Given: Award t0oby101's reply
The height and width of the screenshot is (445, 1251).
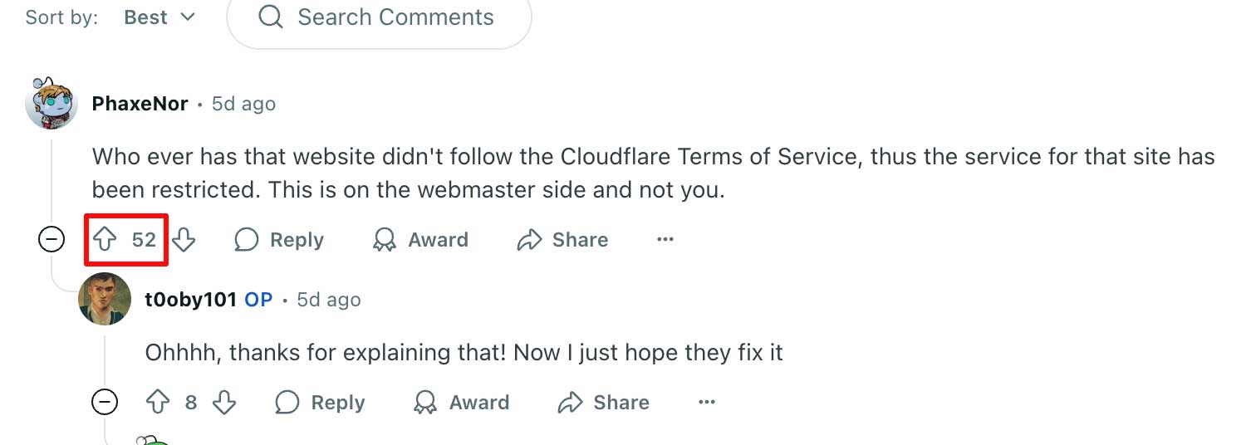Looking at the screenshot, I should (x=462, y=403).
